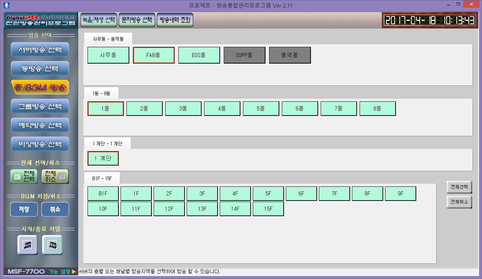482x279 pixels.
Task: Select floor 11F
Action: point(136,209)
